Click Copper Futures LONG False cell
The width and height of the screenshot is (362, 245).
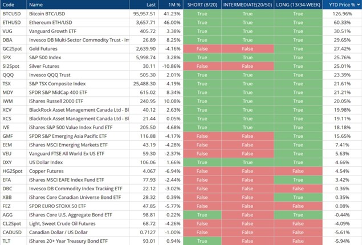[298, 171]
